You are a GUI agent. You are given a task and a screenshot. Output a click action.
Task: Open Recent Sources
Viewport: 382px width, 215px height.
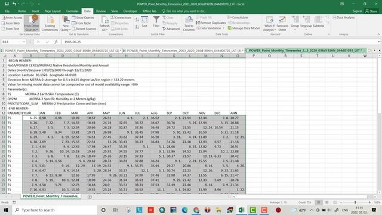tap(84, 29)
